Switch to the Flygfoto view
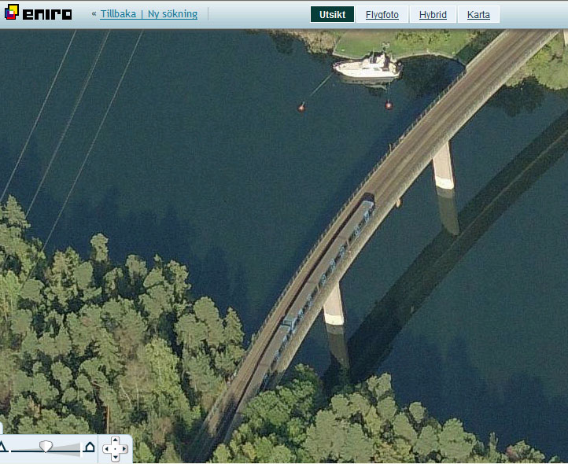Image resolution: width=568 pixels, height=464 pixels. pos(382,14)
